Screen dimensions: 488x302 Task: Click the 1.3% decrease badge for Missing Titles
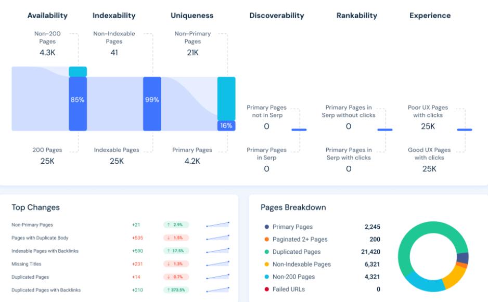pos(176,264)
